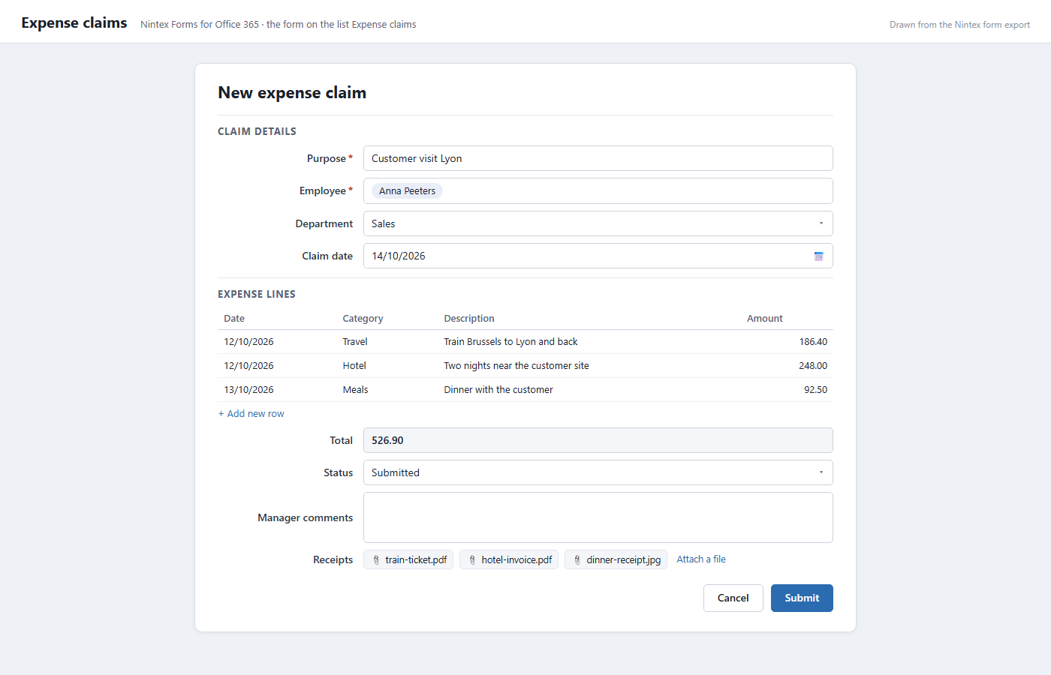
Task: Click the Employee people picker field
Action: tap(598, 190)
